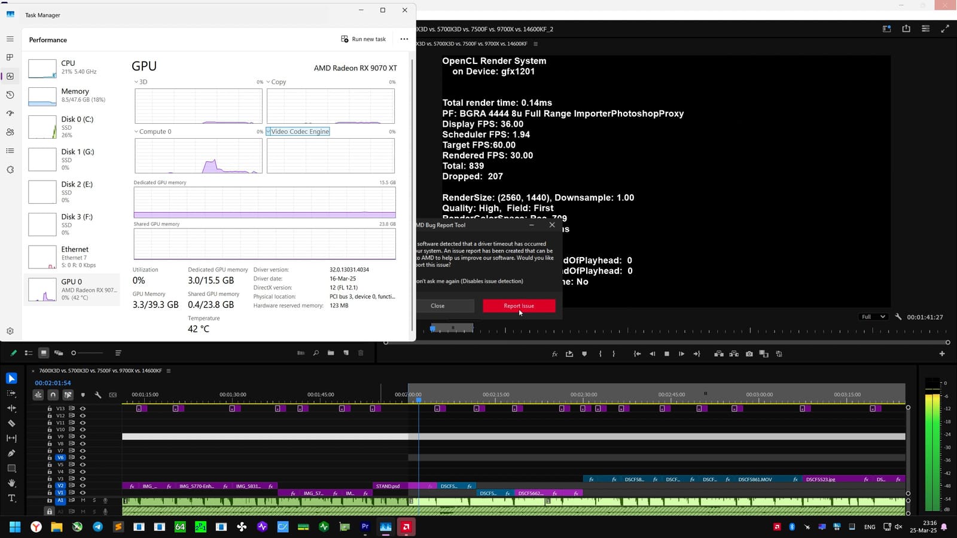
Task: Click Go to In point button
Action: pyautogui.click(x=637, y=354)
